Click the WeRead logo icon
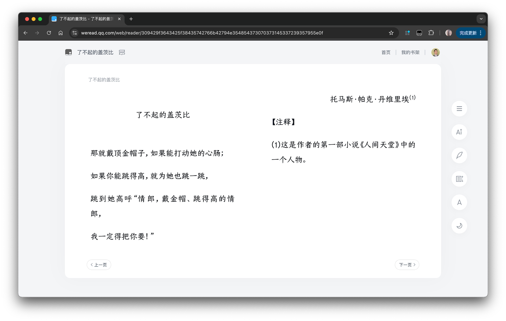 (x=69, y=52)
